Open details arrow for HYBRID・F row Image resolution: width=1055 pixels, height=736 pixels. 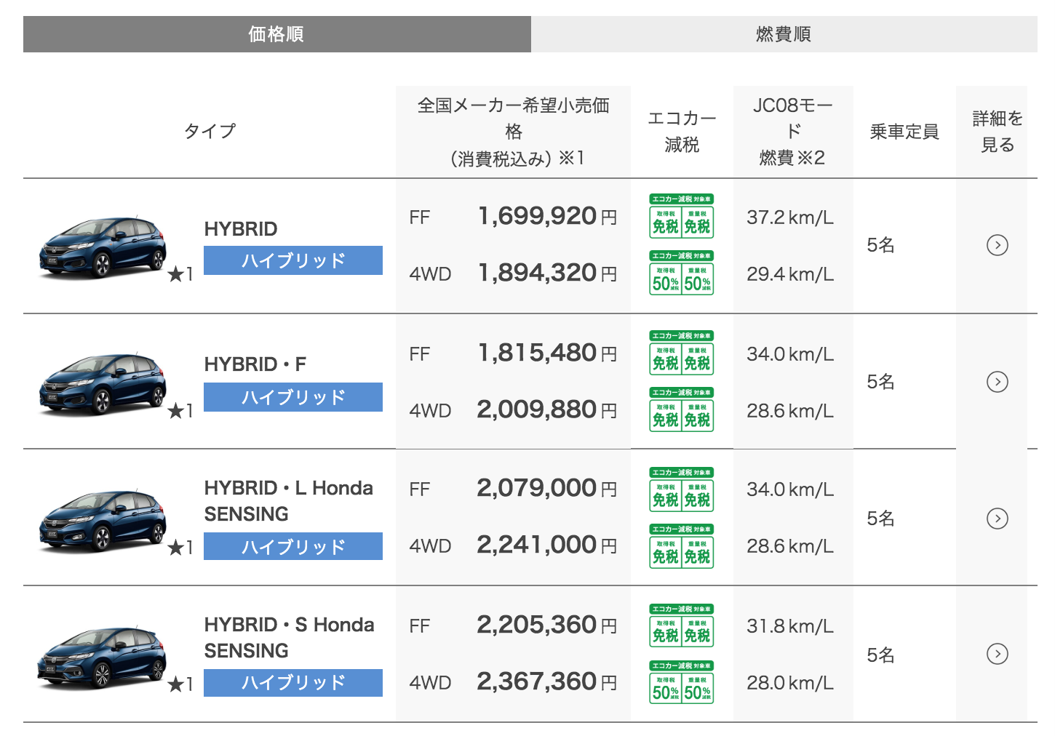pyautogui.click(x=997, y=382)
